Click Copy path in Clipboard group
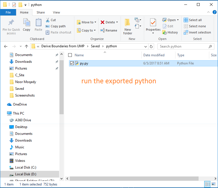The width and height of the screenshot is (218, 188). 55,26
